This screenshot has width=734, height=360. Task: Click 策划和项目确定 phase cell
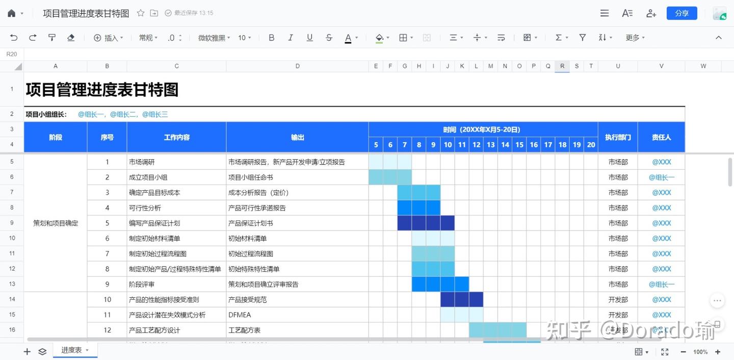point(56,223)
